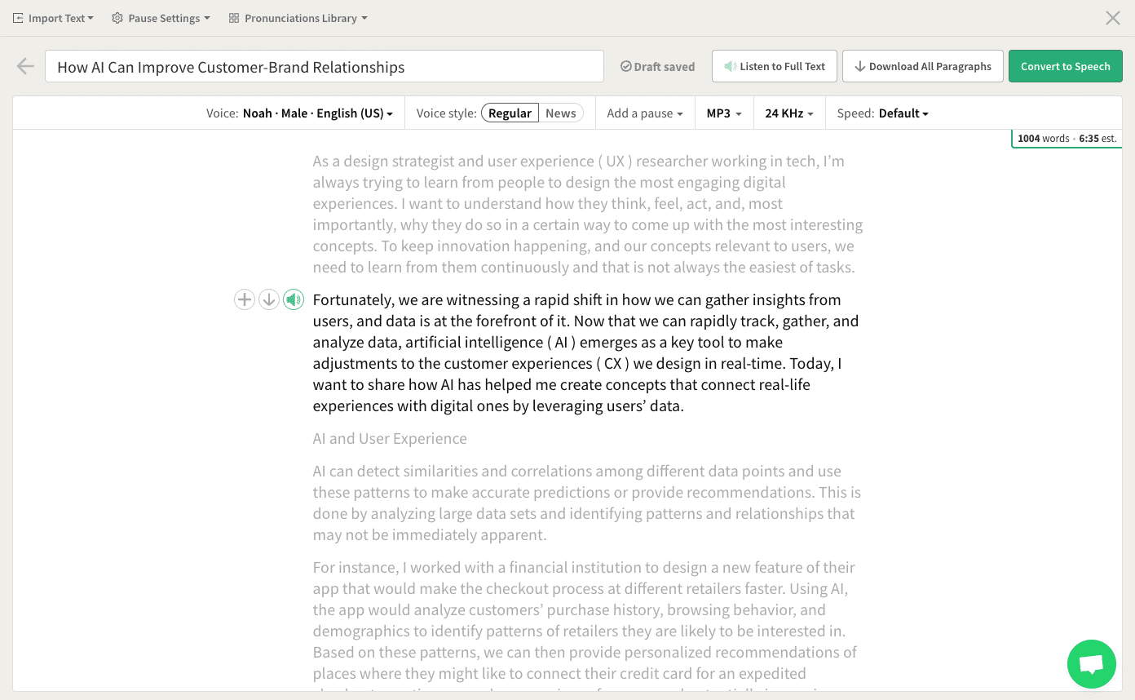The image size is (1135, 700).
Task: Click the Convert to Speech button
Action: tap(1065, 66)
